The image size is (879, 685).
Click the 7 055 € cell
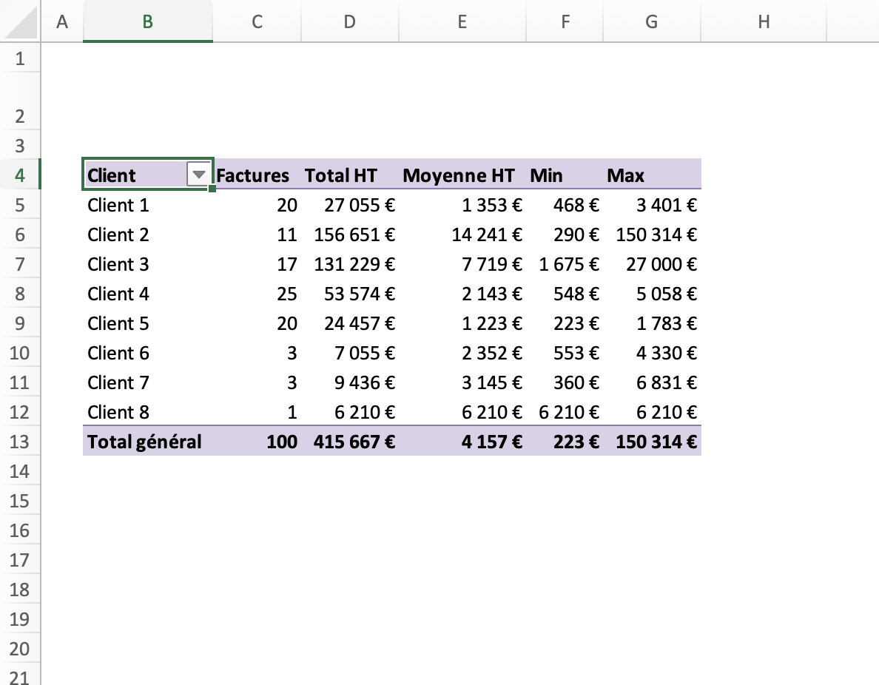pos(350,353)
